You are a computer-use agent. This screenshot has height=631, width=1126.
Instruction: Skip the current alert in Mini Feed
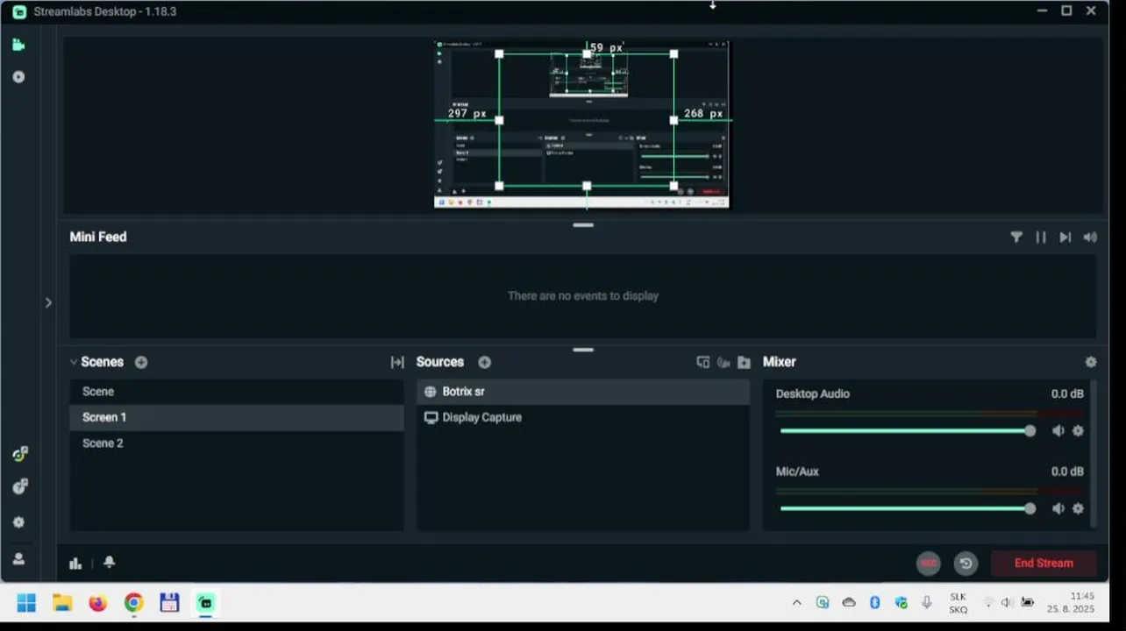click(1065, 237)
